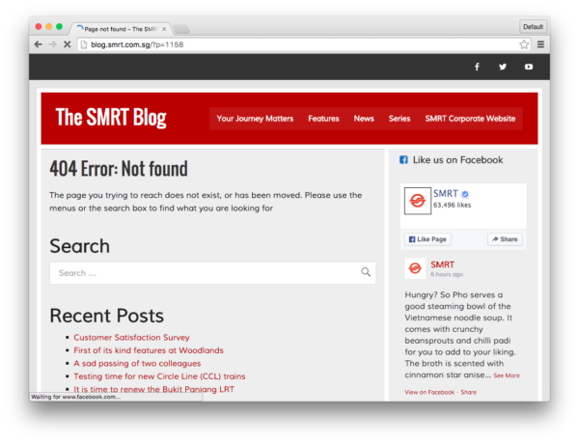Bookmark this page with the star icon

tap(524, 44)
